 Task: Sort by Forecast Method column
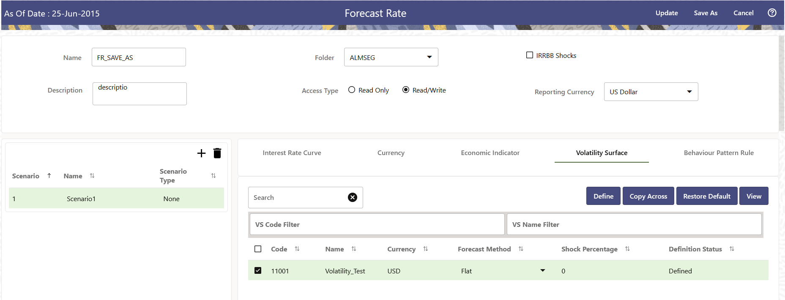[521, 249]
